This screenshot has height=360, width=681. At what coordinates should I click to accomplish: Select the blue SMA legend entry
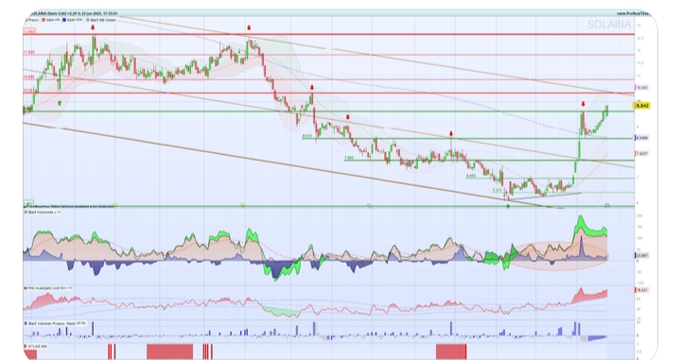(74, 20)
